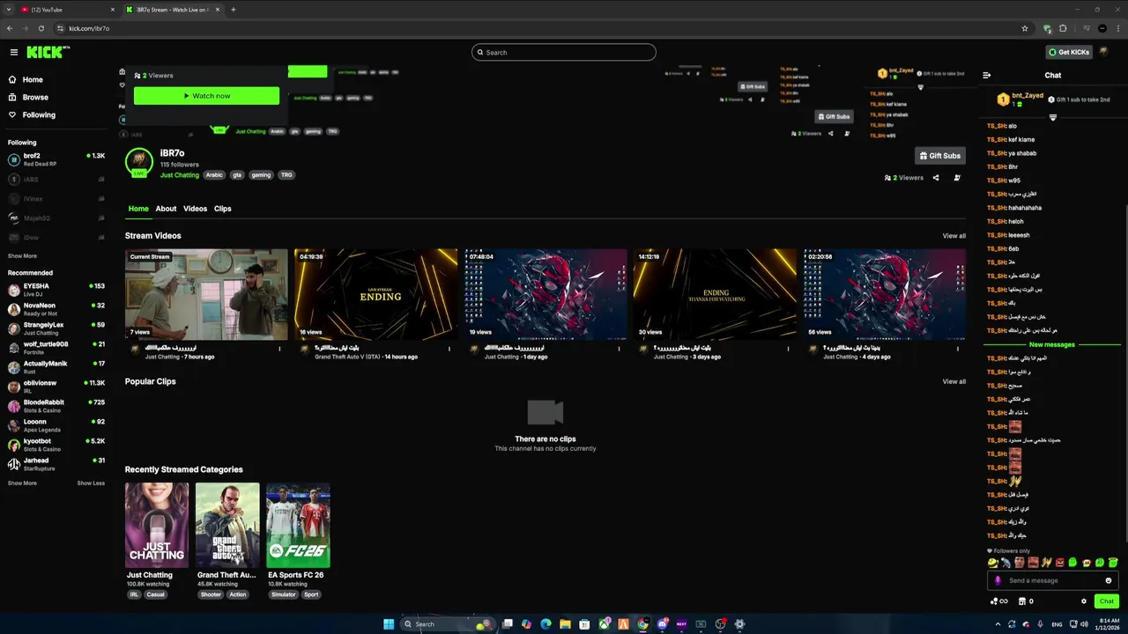Open the iBR7o channel avatar
Screen dimensions: 1128x634
139,162
